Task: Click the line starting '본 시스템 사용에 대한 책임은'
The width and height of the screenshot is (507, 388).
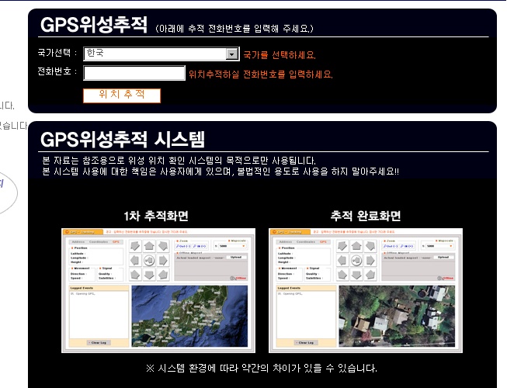Action: pos(221,171)
